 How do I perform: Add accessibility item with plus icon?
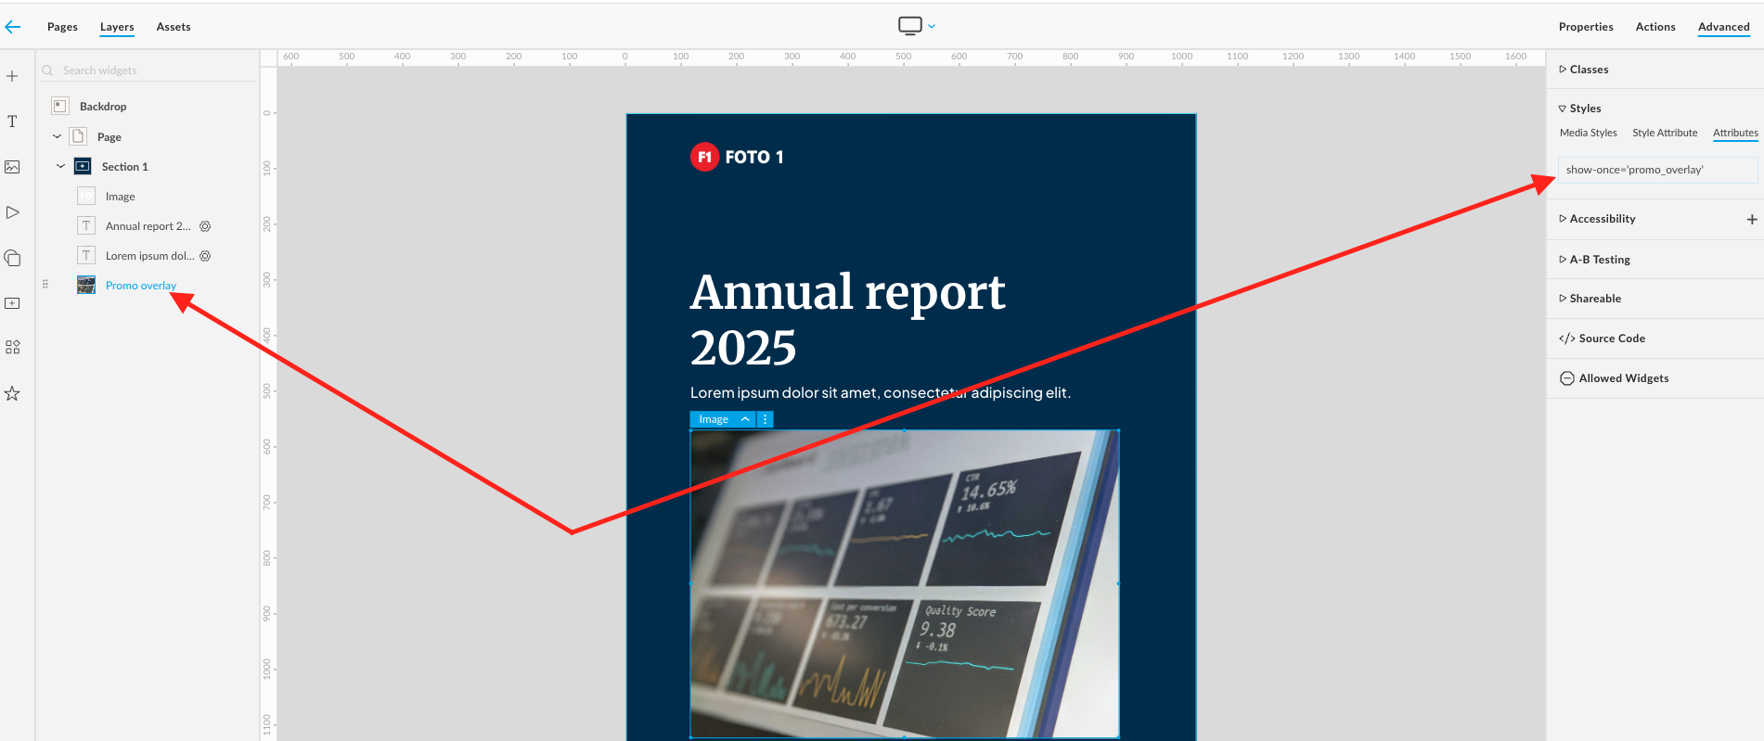tap(1752, 219)
